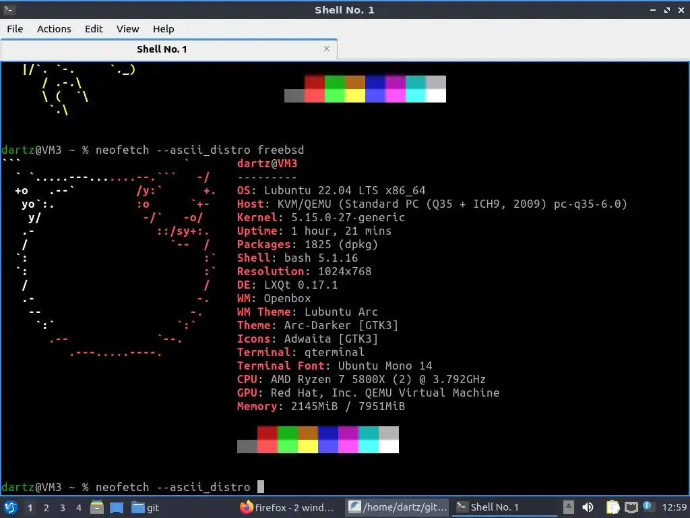
Task: Click the Resolution value '1024x768'
Action: pos(344,271)
